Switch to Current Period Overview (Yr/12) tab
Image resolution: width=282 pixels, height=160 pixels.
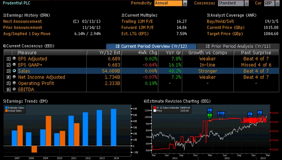151,46
